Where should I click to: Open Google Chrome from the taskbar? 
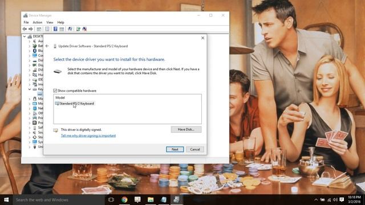click(x=124, y=200)
